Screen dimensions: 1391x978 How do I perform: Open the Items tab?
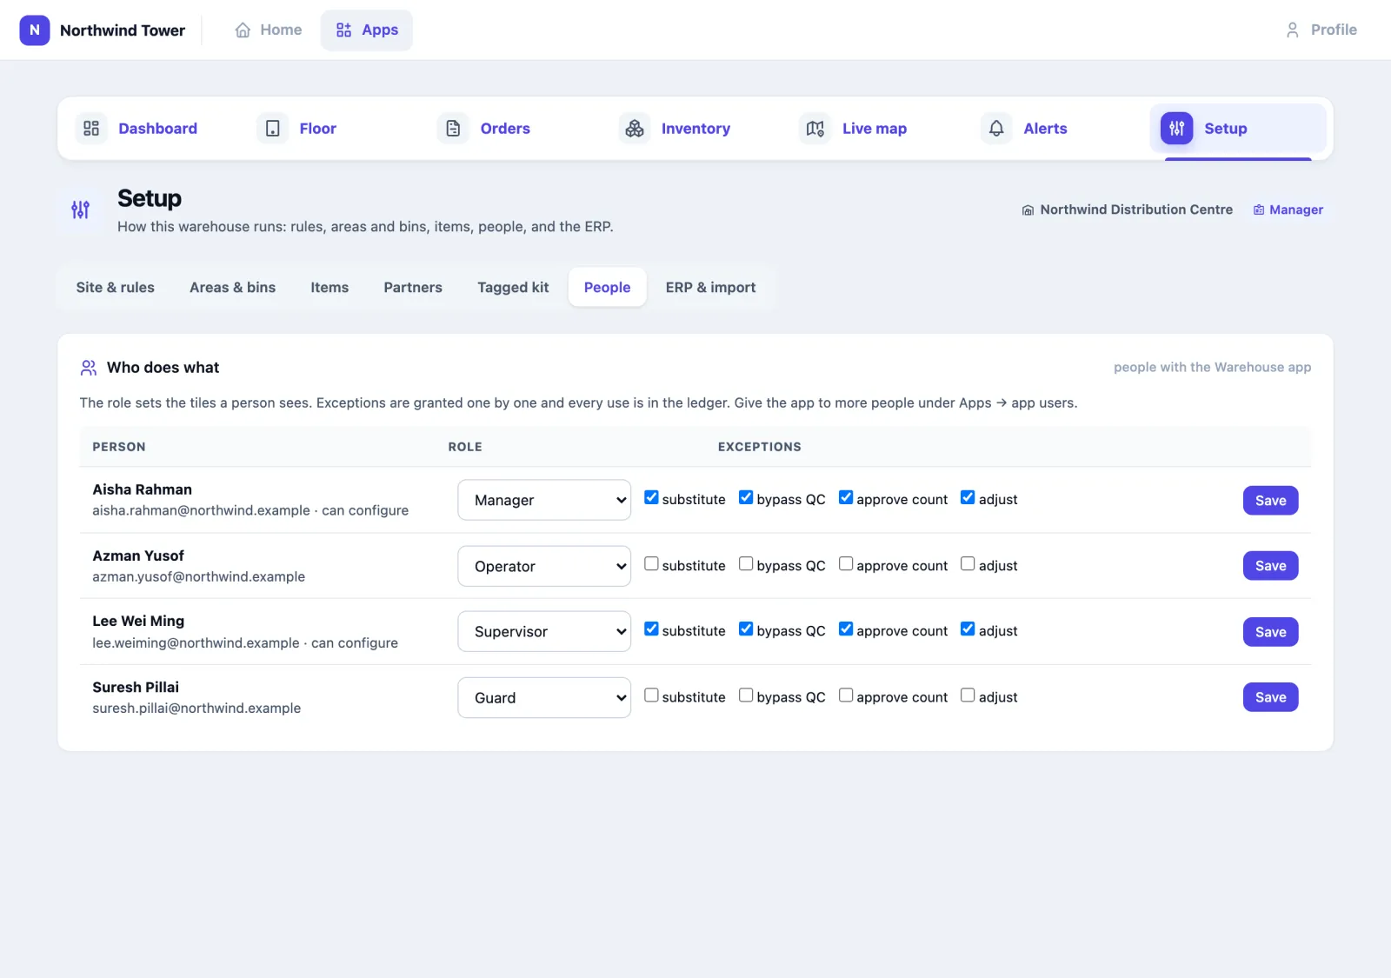(x=329, y=287)
